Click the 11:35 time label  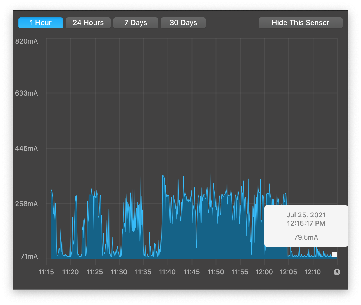pyautogui.click(x=143, y=272)
